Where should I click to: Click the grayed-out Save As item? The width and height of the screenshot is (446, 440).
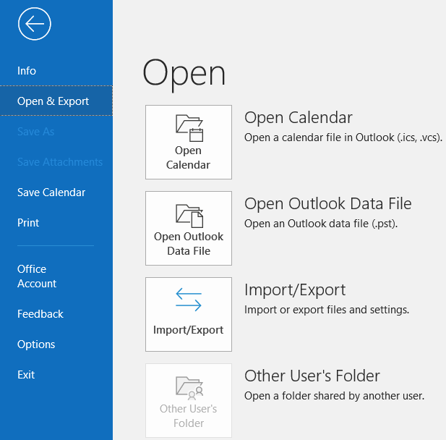coord(56,132)
